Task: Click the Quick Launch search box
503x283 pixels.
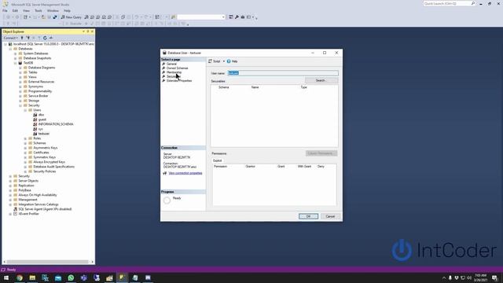Action: coord(449,3)
